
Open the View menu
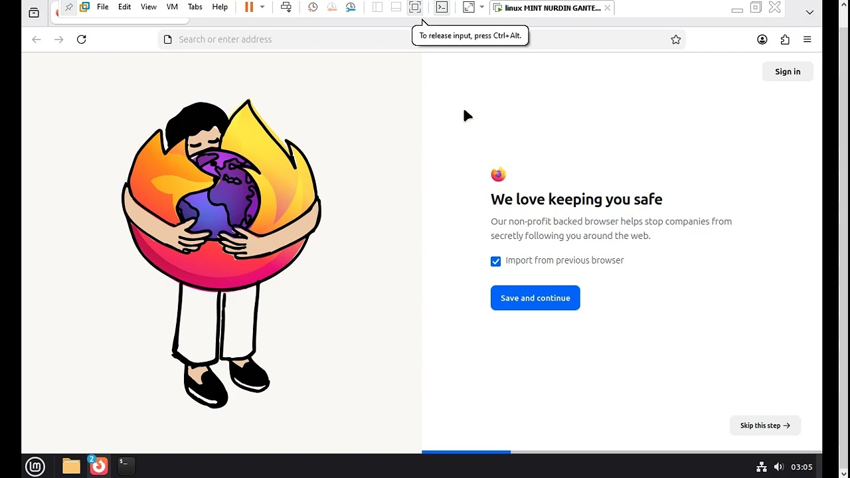149,7
